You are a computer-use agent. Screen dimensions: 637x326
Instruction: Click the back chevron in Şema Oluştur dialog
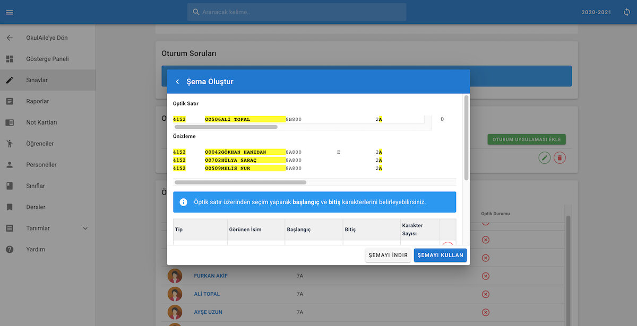(177, 82)
